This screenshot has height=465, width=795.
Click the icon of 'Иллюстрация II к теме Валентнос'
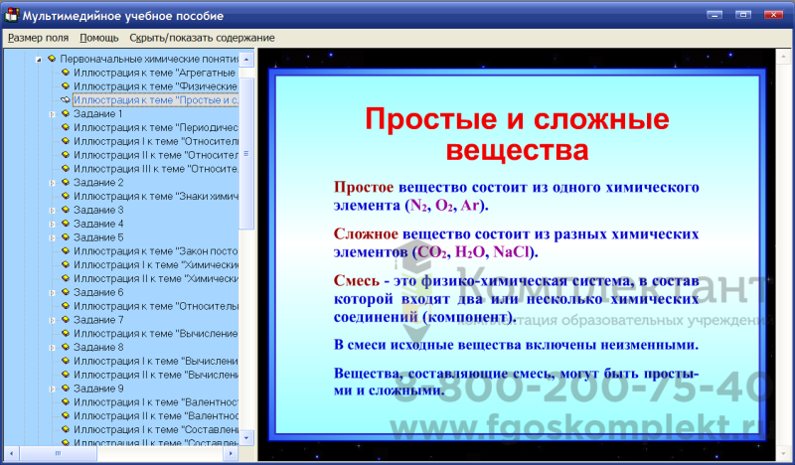pyautogui.click(x=66, y=415)
